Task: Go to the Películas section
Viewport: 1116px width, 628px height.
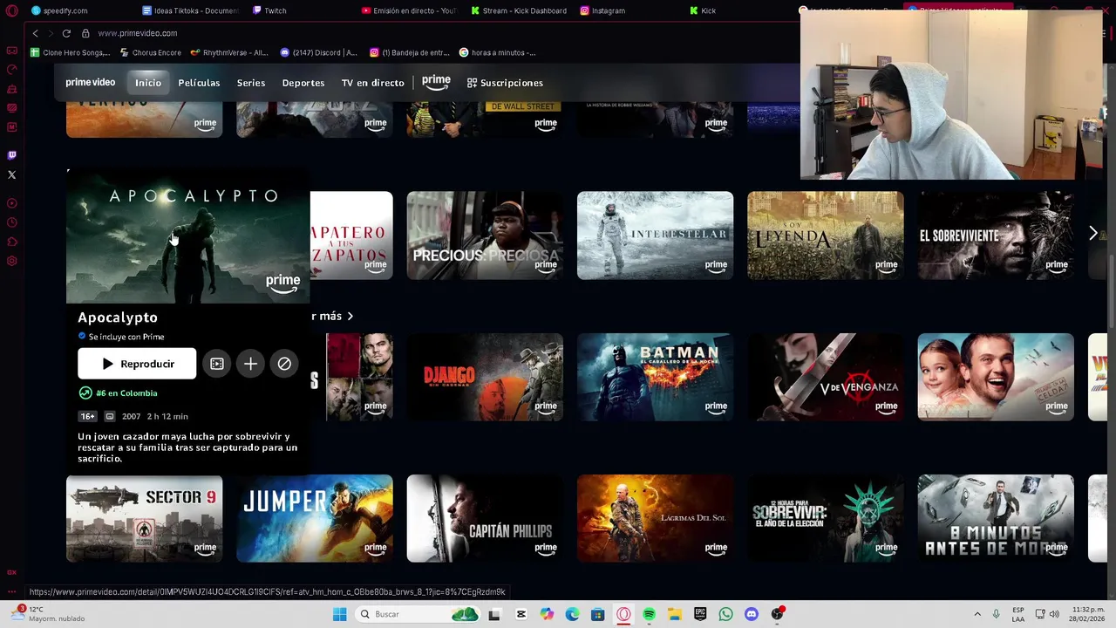Action: pos(199,83)
